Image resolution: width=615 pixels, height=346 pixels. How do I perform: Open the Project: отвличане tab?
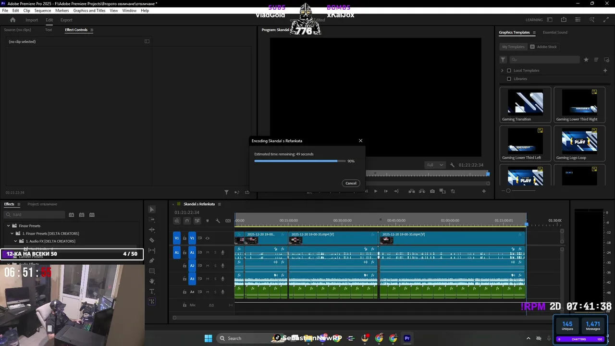coord(42,204)
